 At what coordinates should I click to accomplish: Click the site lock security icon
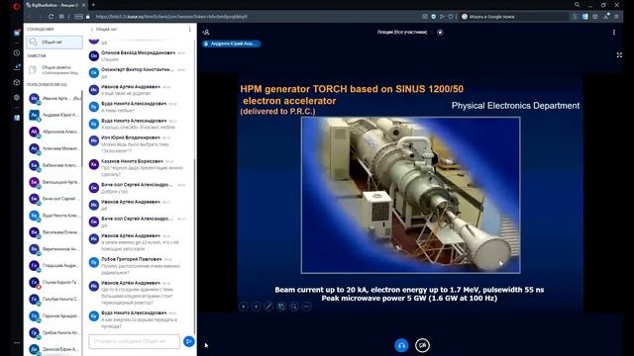click(x=88, y=17)
